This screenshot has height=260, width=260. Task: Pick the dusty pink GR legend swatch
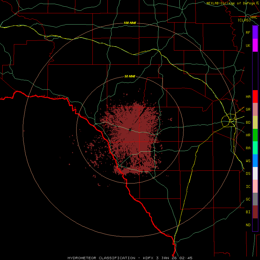(x=255, y=109)
